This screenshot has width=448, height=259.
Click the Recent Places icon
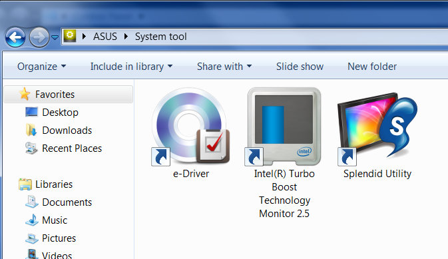pos(31,148)
